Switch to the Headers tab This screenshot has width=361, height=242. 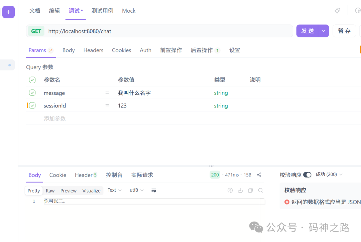93,50
